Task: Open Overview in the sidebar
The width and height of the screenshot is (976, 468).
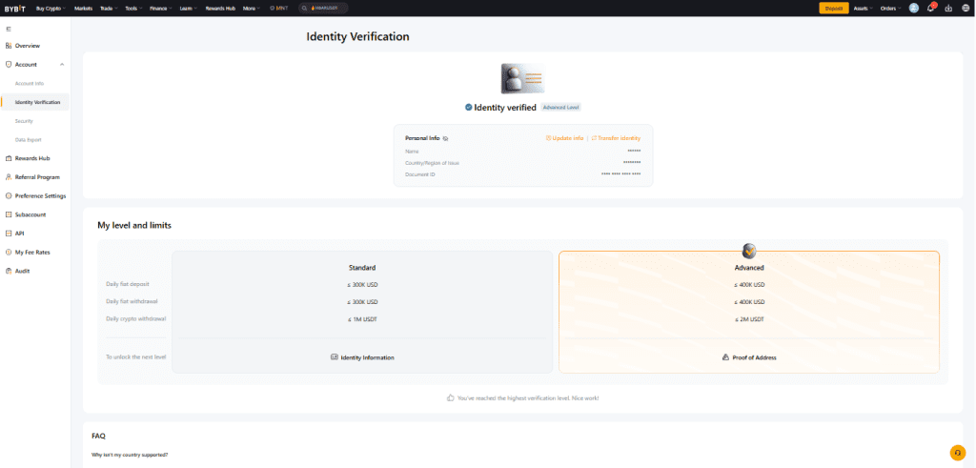Action: coord(28,46)
